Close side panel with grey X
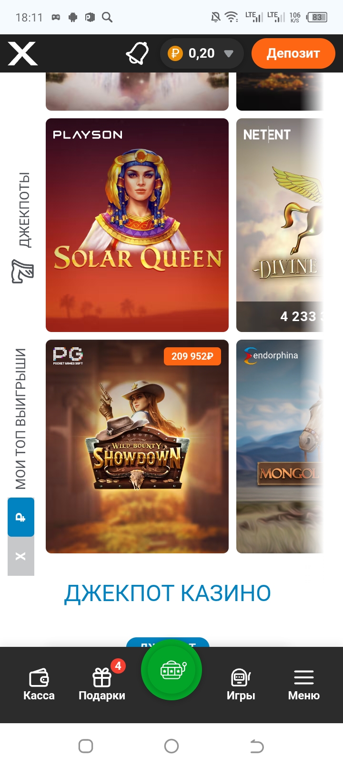 coord(21,556)
